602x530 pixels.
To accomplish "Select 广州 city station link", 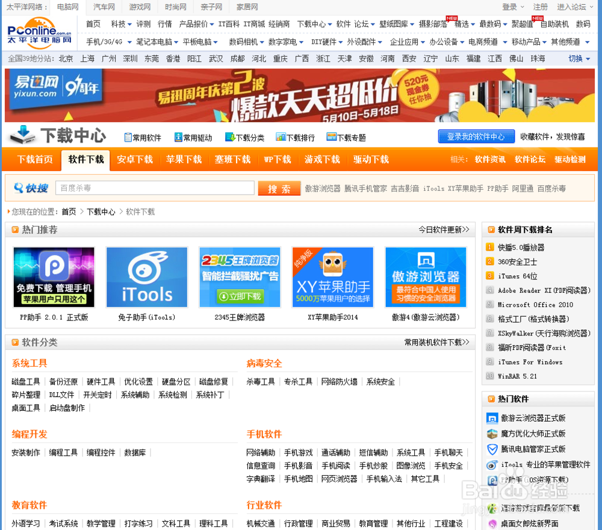I will (108, 58).
